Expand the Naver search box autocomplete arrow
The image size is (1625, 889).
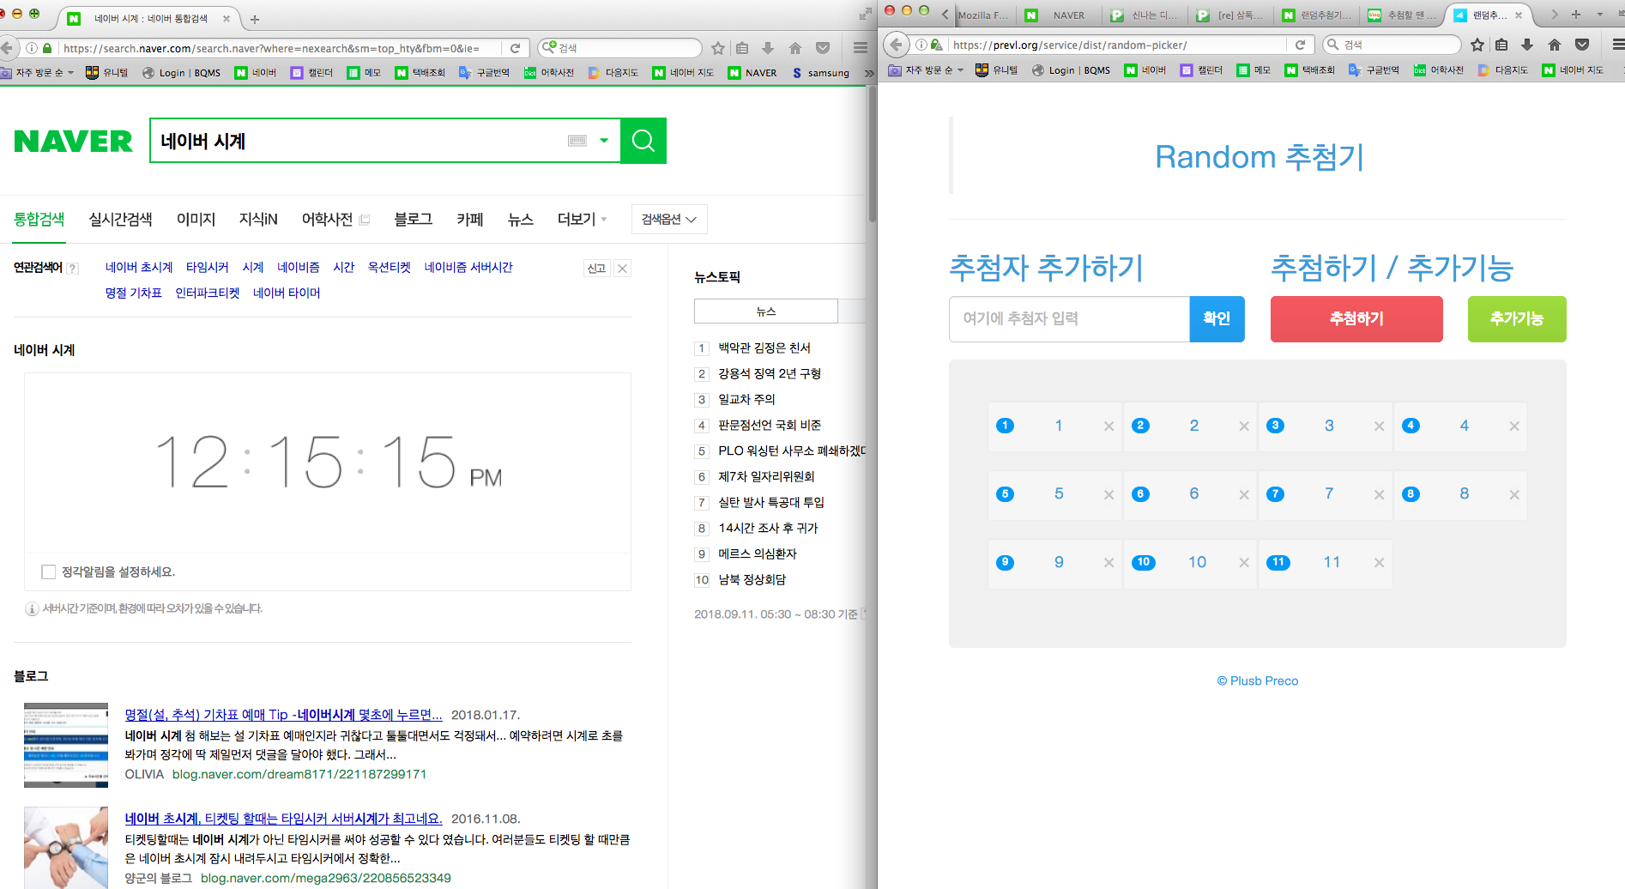(604, 141)
